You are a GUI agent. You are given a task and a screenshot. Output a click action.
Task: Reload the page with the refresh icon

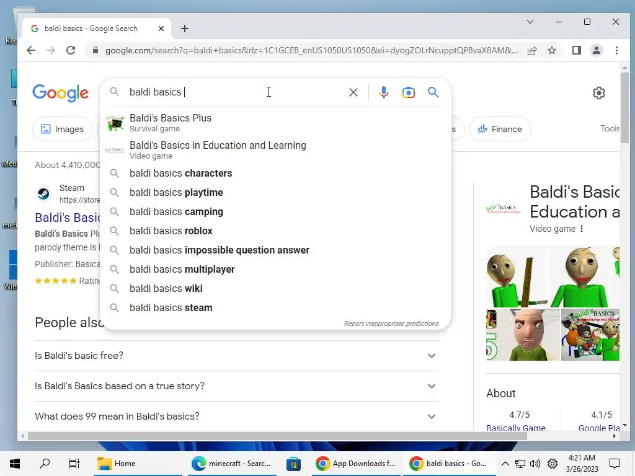pyautogui.click(x=71, y=50)
